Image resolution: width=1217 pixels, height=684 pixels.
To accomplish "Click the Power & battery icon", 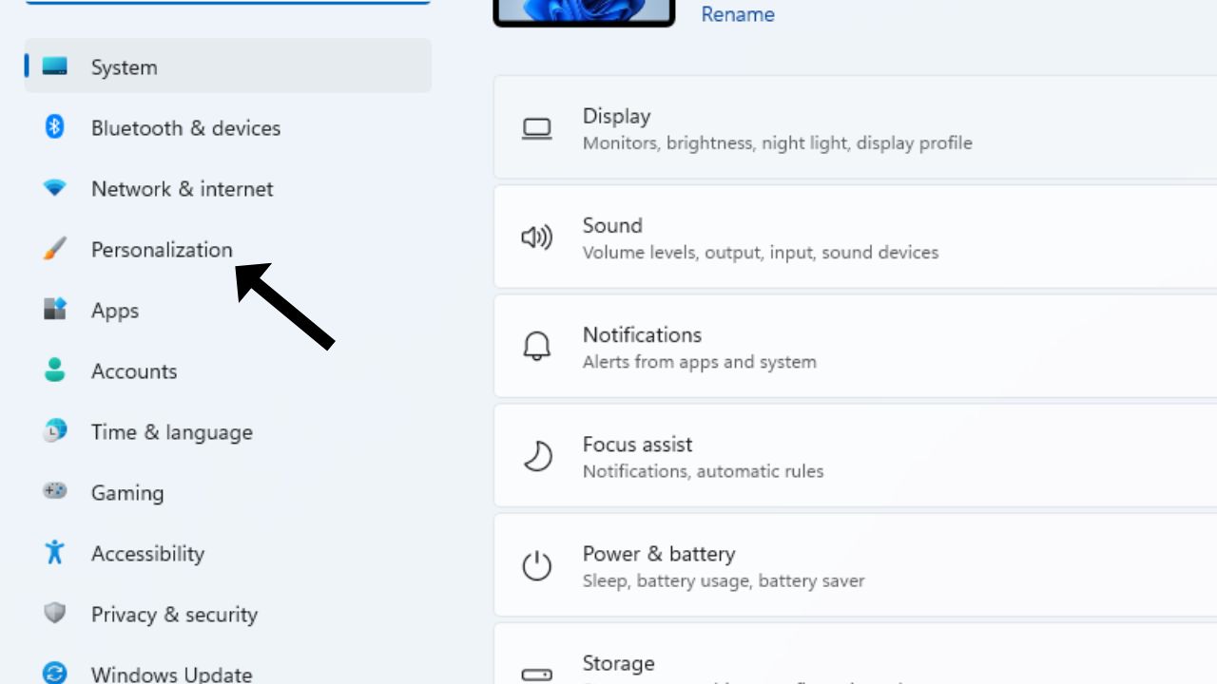I will click(537, 564).
